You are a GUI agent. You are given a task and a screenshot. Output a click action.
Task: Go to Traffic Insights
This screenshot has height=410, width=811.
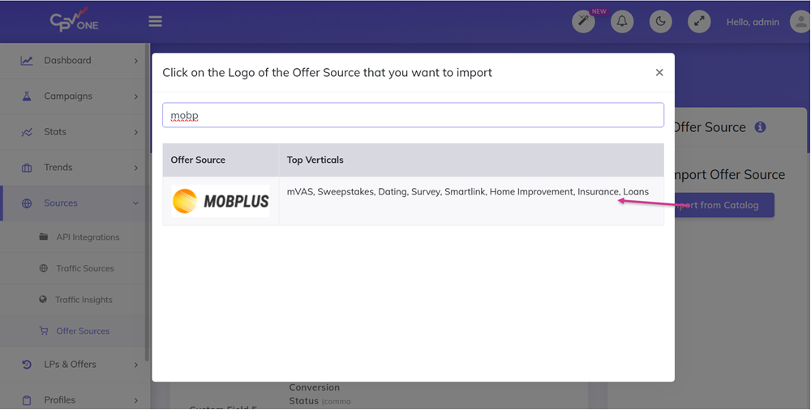click(84, 299)
